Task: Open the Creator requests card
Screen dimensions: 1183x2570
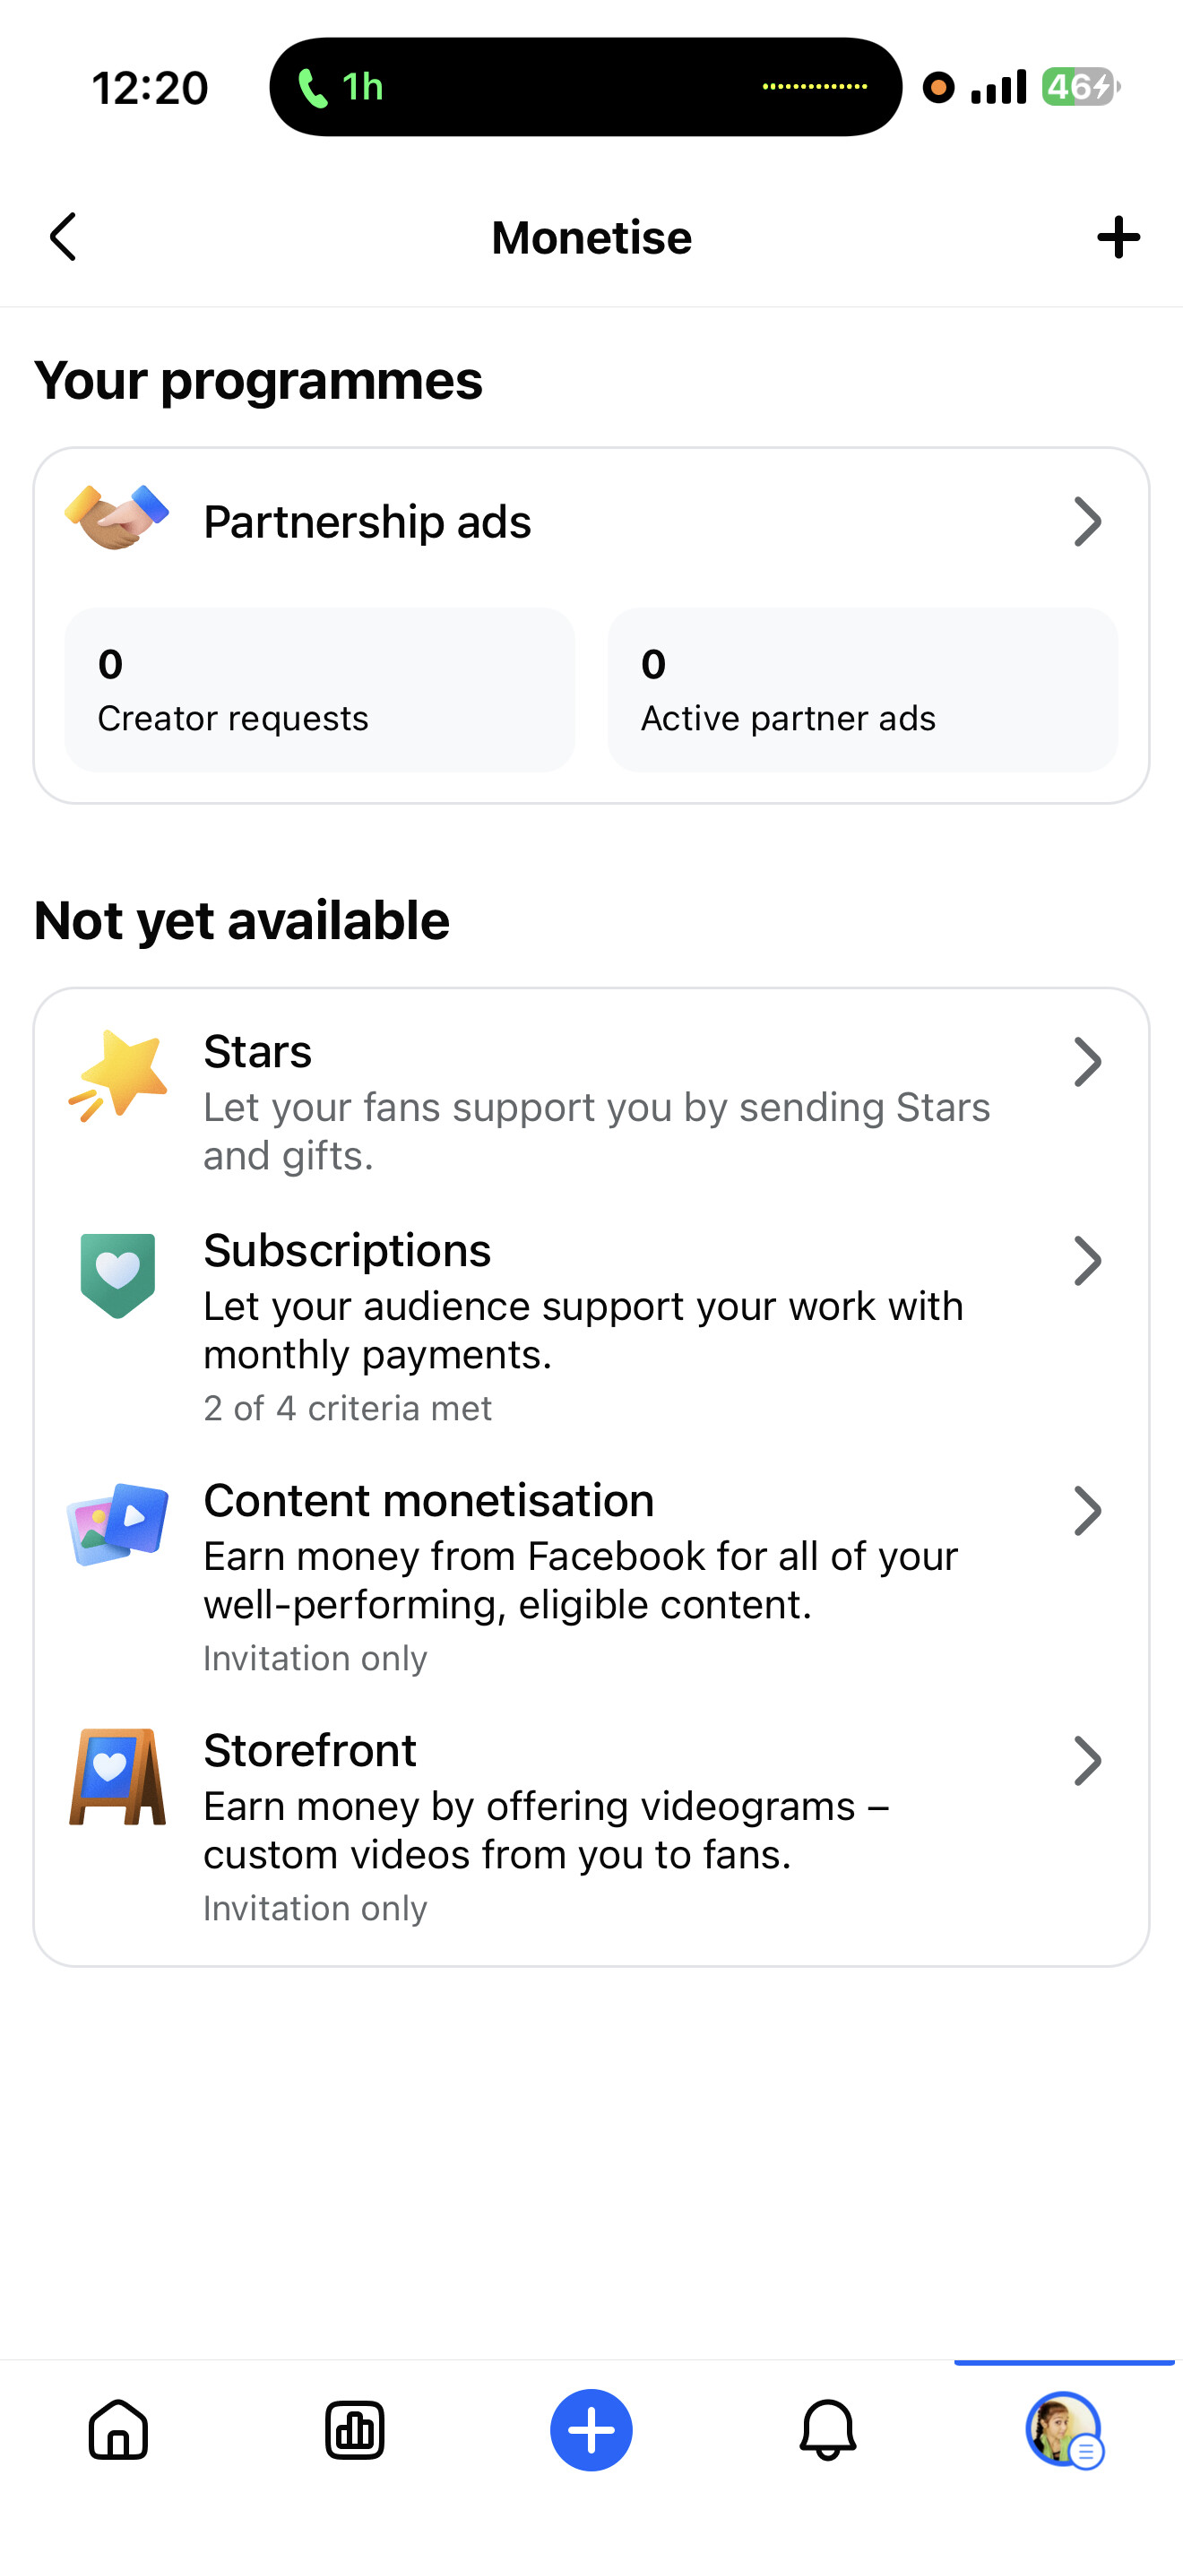Action: coord(319,689)
